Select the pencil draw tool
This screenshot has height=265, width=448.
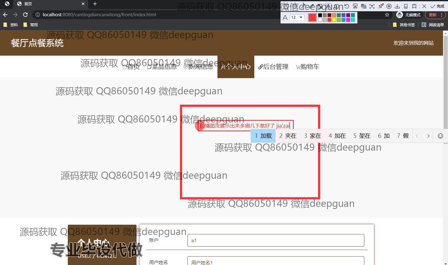pos(312,6)
